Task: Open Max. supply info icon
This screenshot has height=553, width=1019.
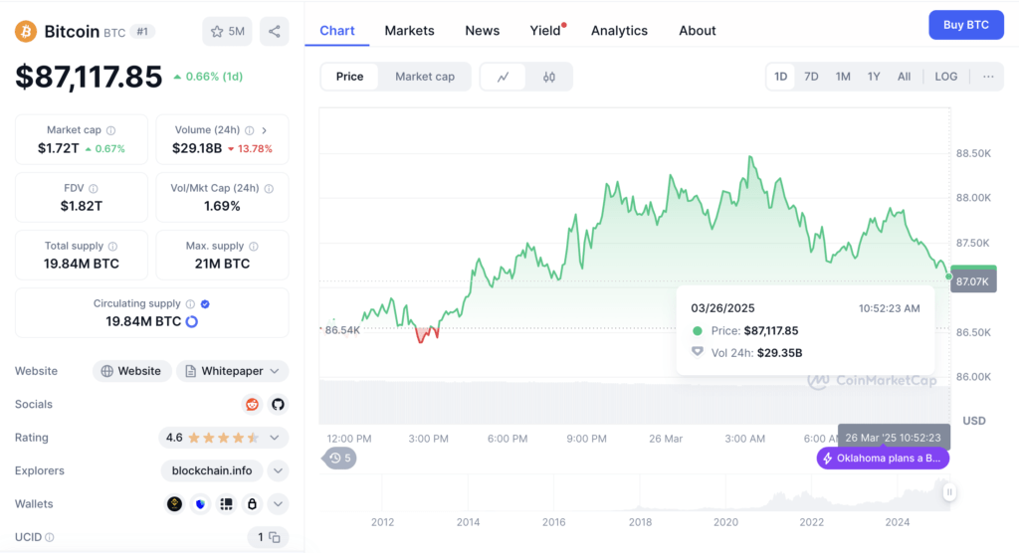Action: coord(254,247)
